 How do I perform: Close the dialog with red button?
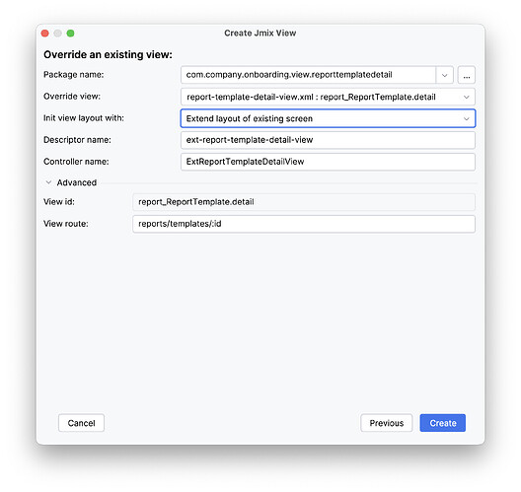click(45, 34)
